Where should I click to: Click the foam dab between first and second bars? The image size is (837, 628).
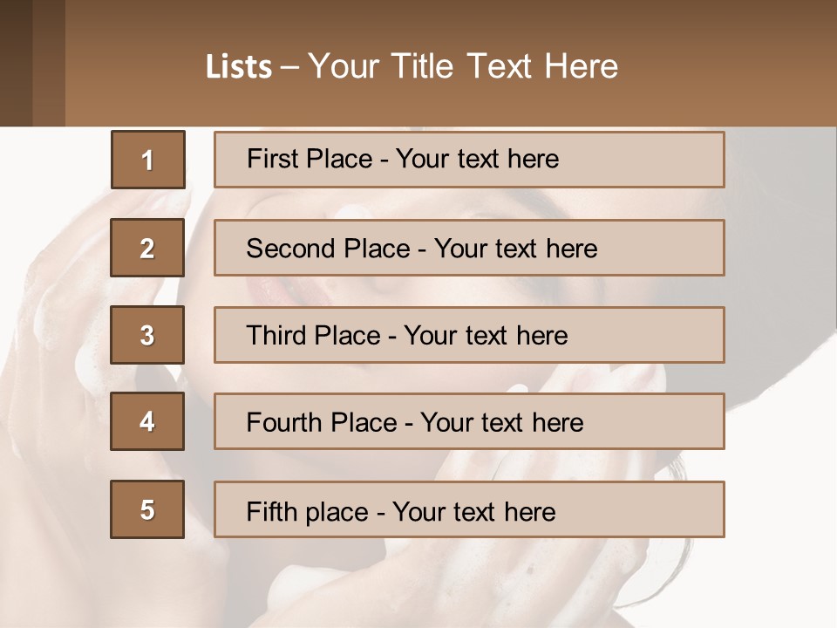[x=353, y=209]
